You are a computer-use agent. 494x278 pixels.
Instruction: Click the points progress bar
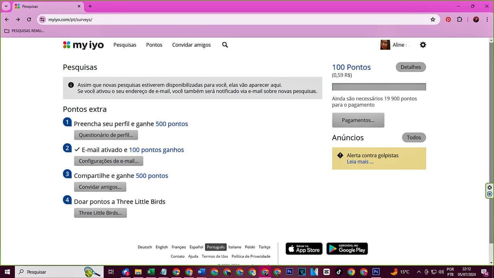pos(379,87)
